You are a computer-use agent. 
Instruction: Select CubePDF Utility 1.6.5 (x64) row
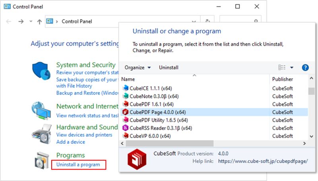[214, 120]
